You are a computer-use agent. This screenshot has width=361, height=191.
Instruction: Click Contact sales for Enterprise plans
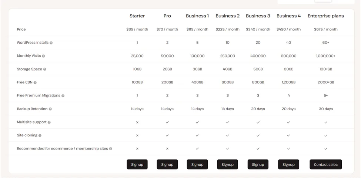(326, 164)
